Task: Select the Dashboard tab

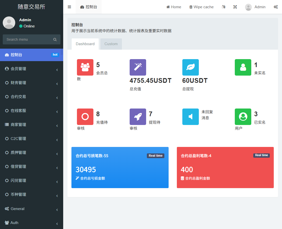Action: pyautogui.click(x=85, y=44)
